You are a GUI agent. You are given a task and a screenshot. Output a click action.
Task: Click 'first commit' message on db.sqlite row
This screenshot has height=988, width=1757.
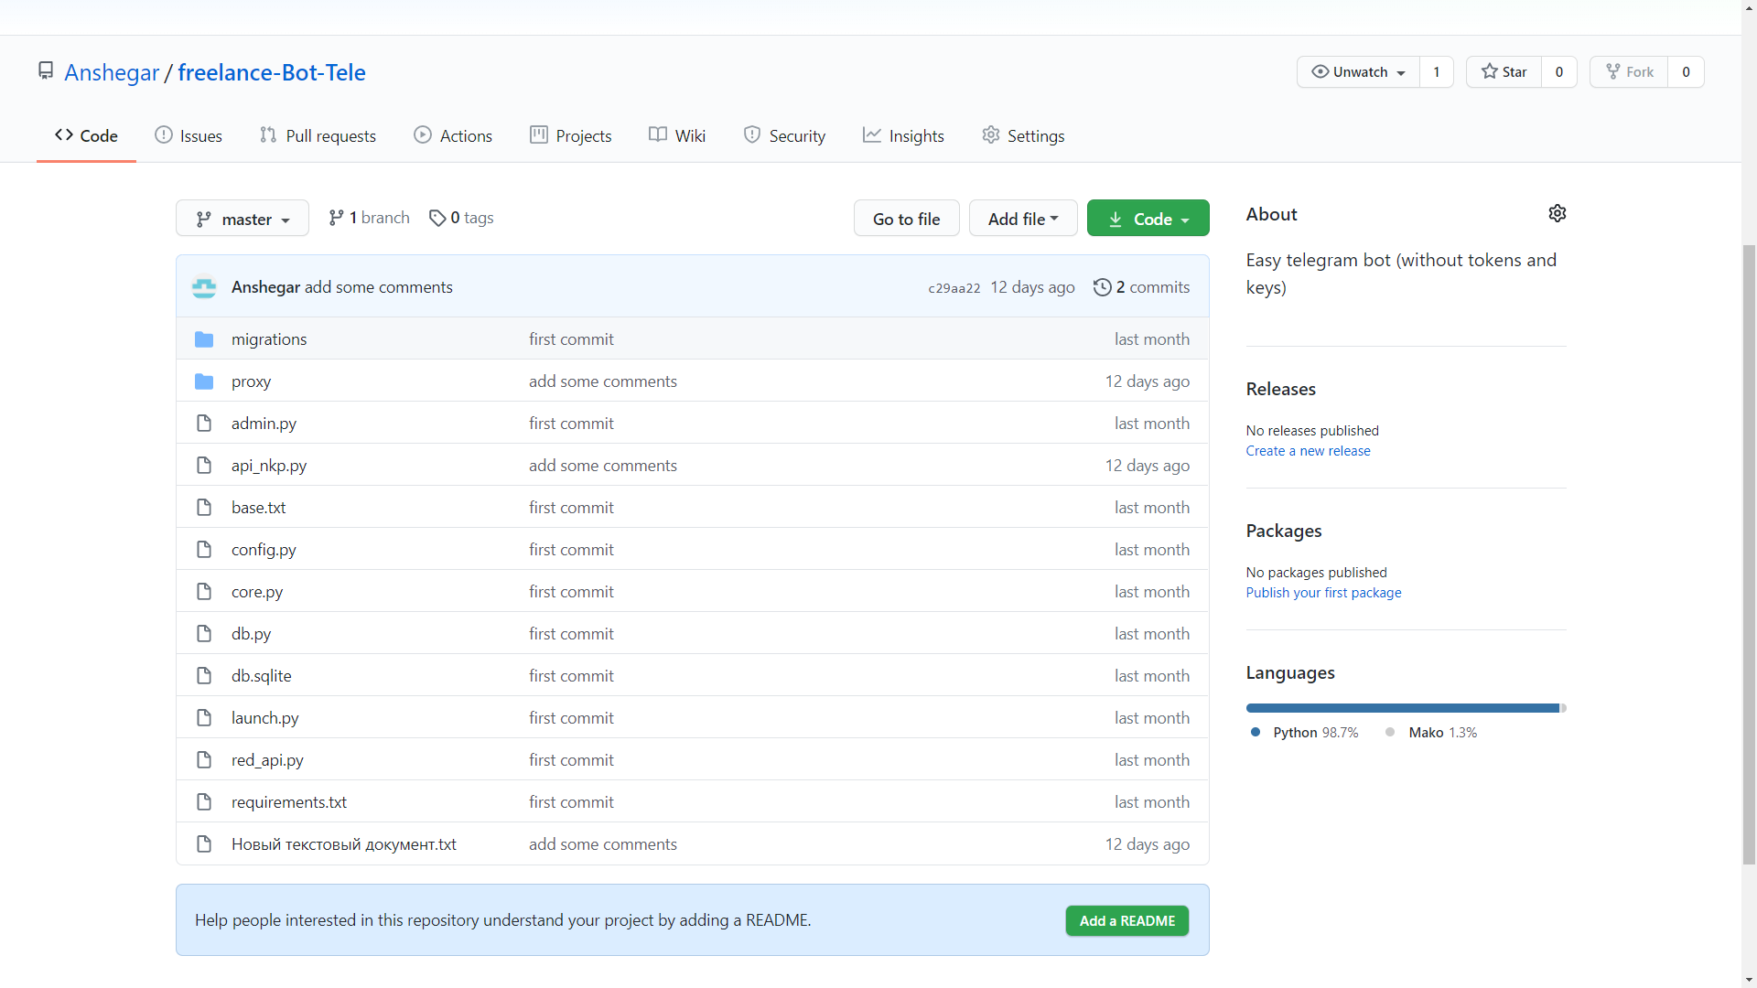point(571,676)
